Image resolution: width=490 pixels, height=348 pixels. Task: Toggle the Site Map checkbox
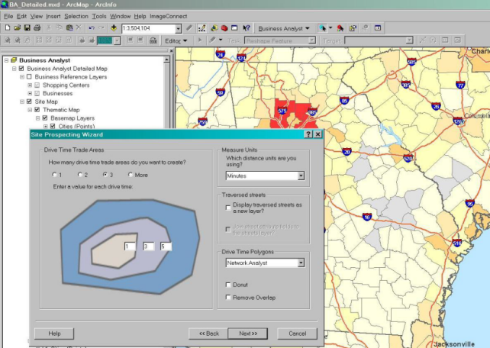coord(29,101)
